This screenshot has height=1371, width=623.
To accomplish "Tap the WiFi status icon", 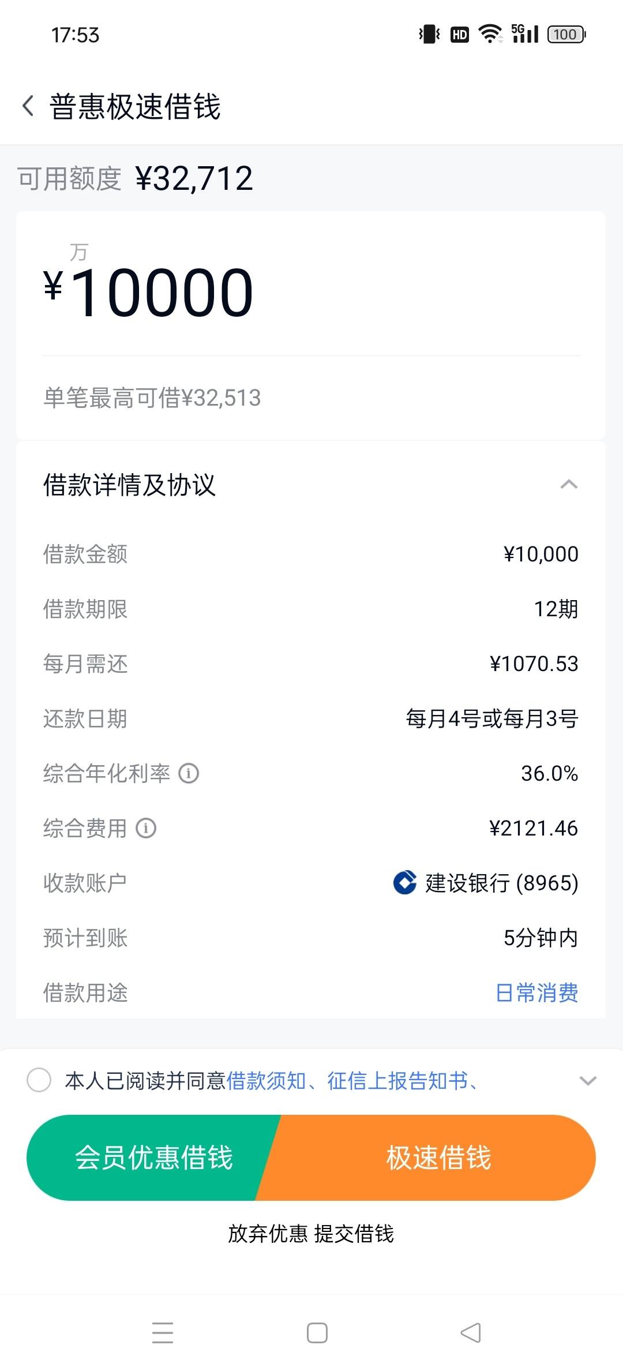I will point(491,34).
